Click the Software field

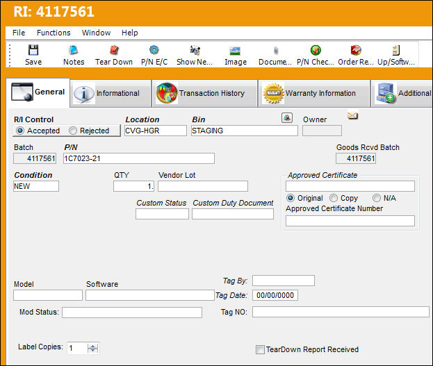(150, 295)
